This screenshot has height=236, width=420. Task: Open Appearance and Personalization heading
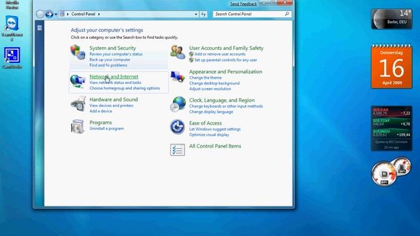(x=226, y=71)
